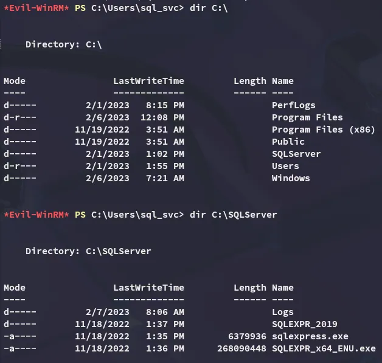Select the SQLEXPR_x64_ENU.exe file name
This screenshot has width=382, height=363.
(x=323, y=348)
